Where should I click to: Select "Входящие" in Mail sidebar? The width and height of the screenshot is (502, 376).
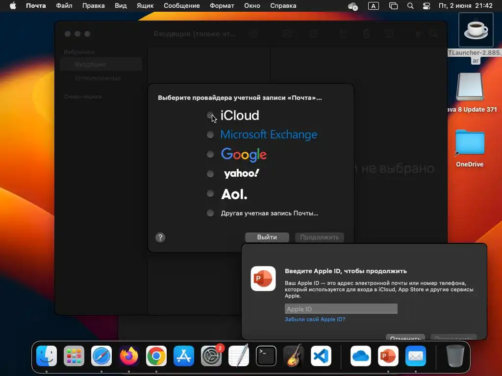click(101, 64)
